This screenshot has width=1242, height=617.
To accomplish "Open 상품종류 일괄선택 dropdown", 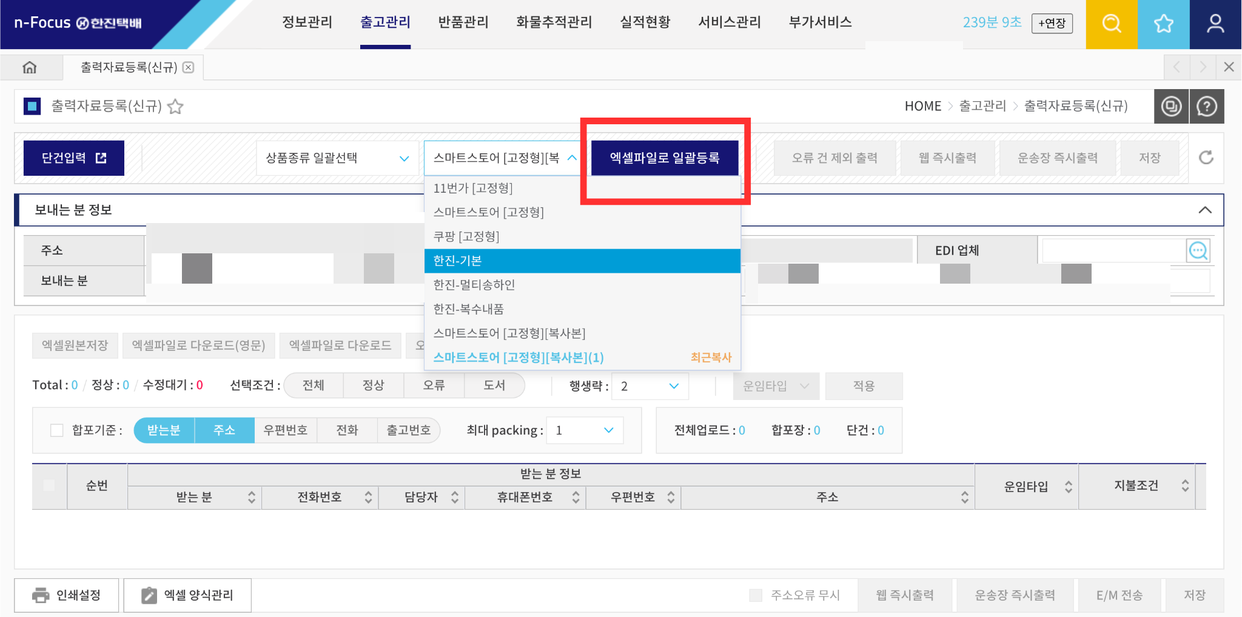I will 337,158.
